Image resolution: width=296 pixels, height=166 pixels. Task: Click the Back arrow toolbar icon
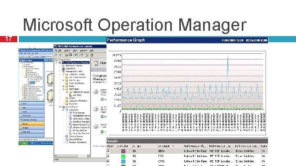56,55
